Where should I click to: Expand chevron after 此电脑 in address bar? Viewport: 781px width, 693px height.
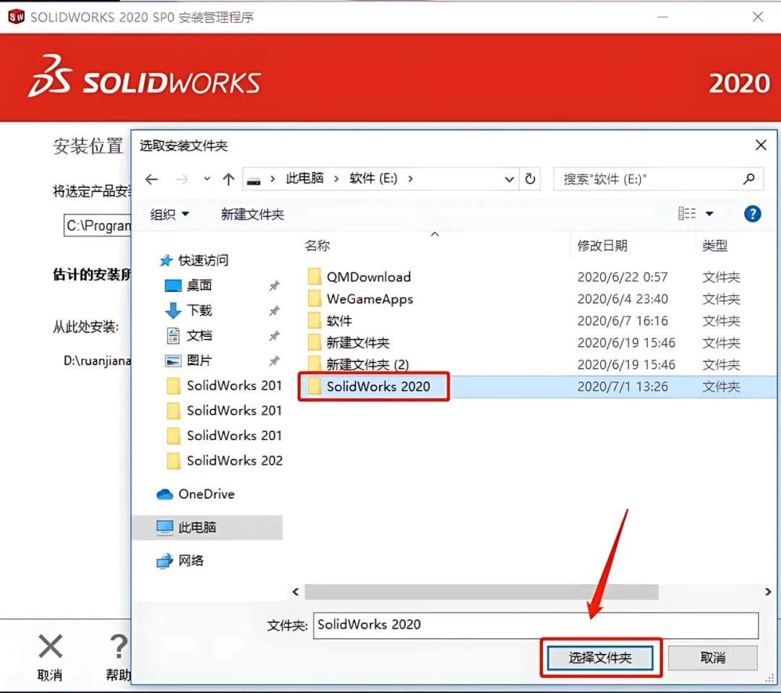tap(336, 178)
